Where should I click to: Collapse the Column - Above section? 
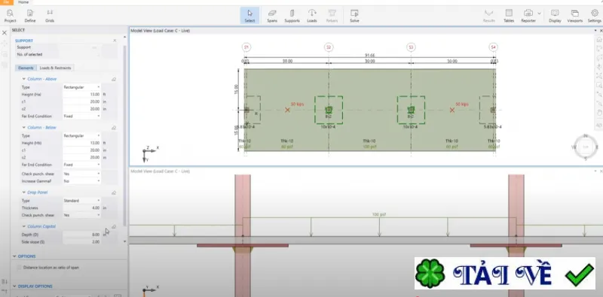24,79
